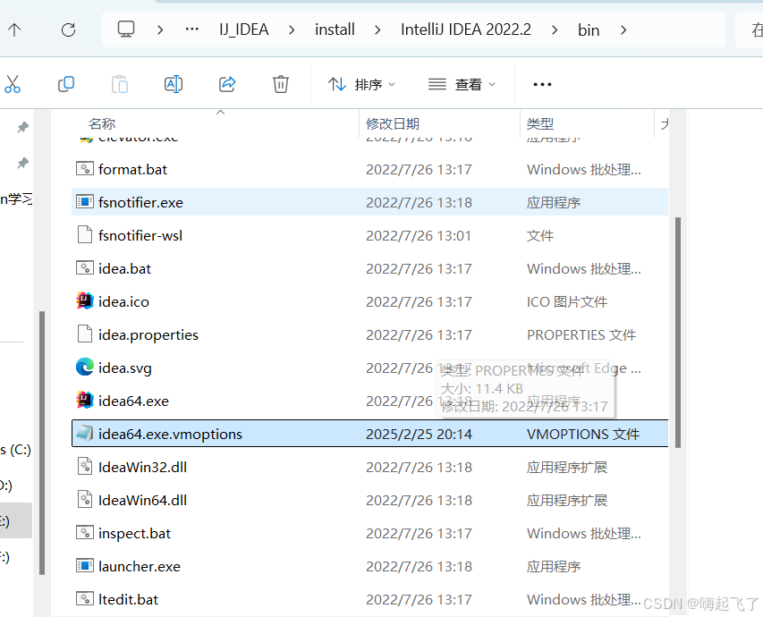
Task: Click the idea.bat batch file icon
Action: [x=85, y=267]
